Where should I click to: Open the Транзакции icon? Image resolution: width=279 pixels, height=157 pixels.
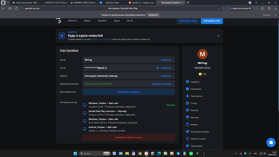tap(187, 146)
